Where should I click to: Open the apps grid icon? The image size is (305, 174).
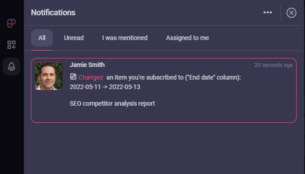(x=12, y=45)
